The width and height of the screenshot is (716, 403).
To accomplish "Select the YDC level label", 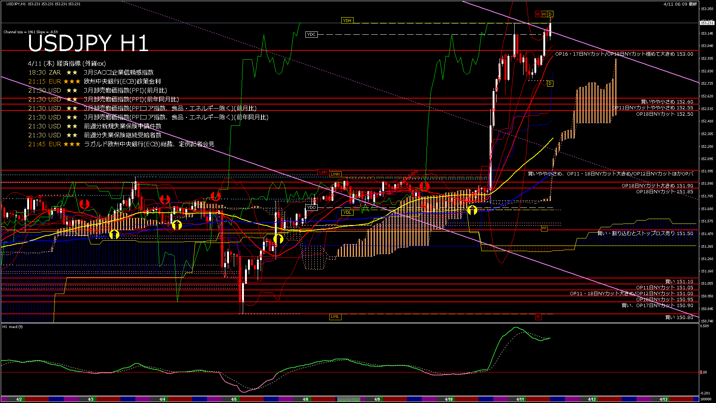I will pos(311,34).
